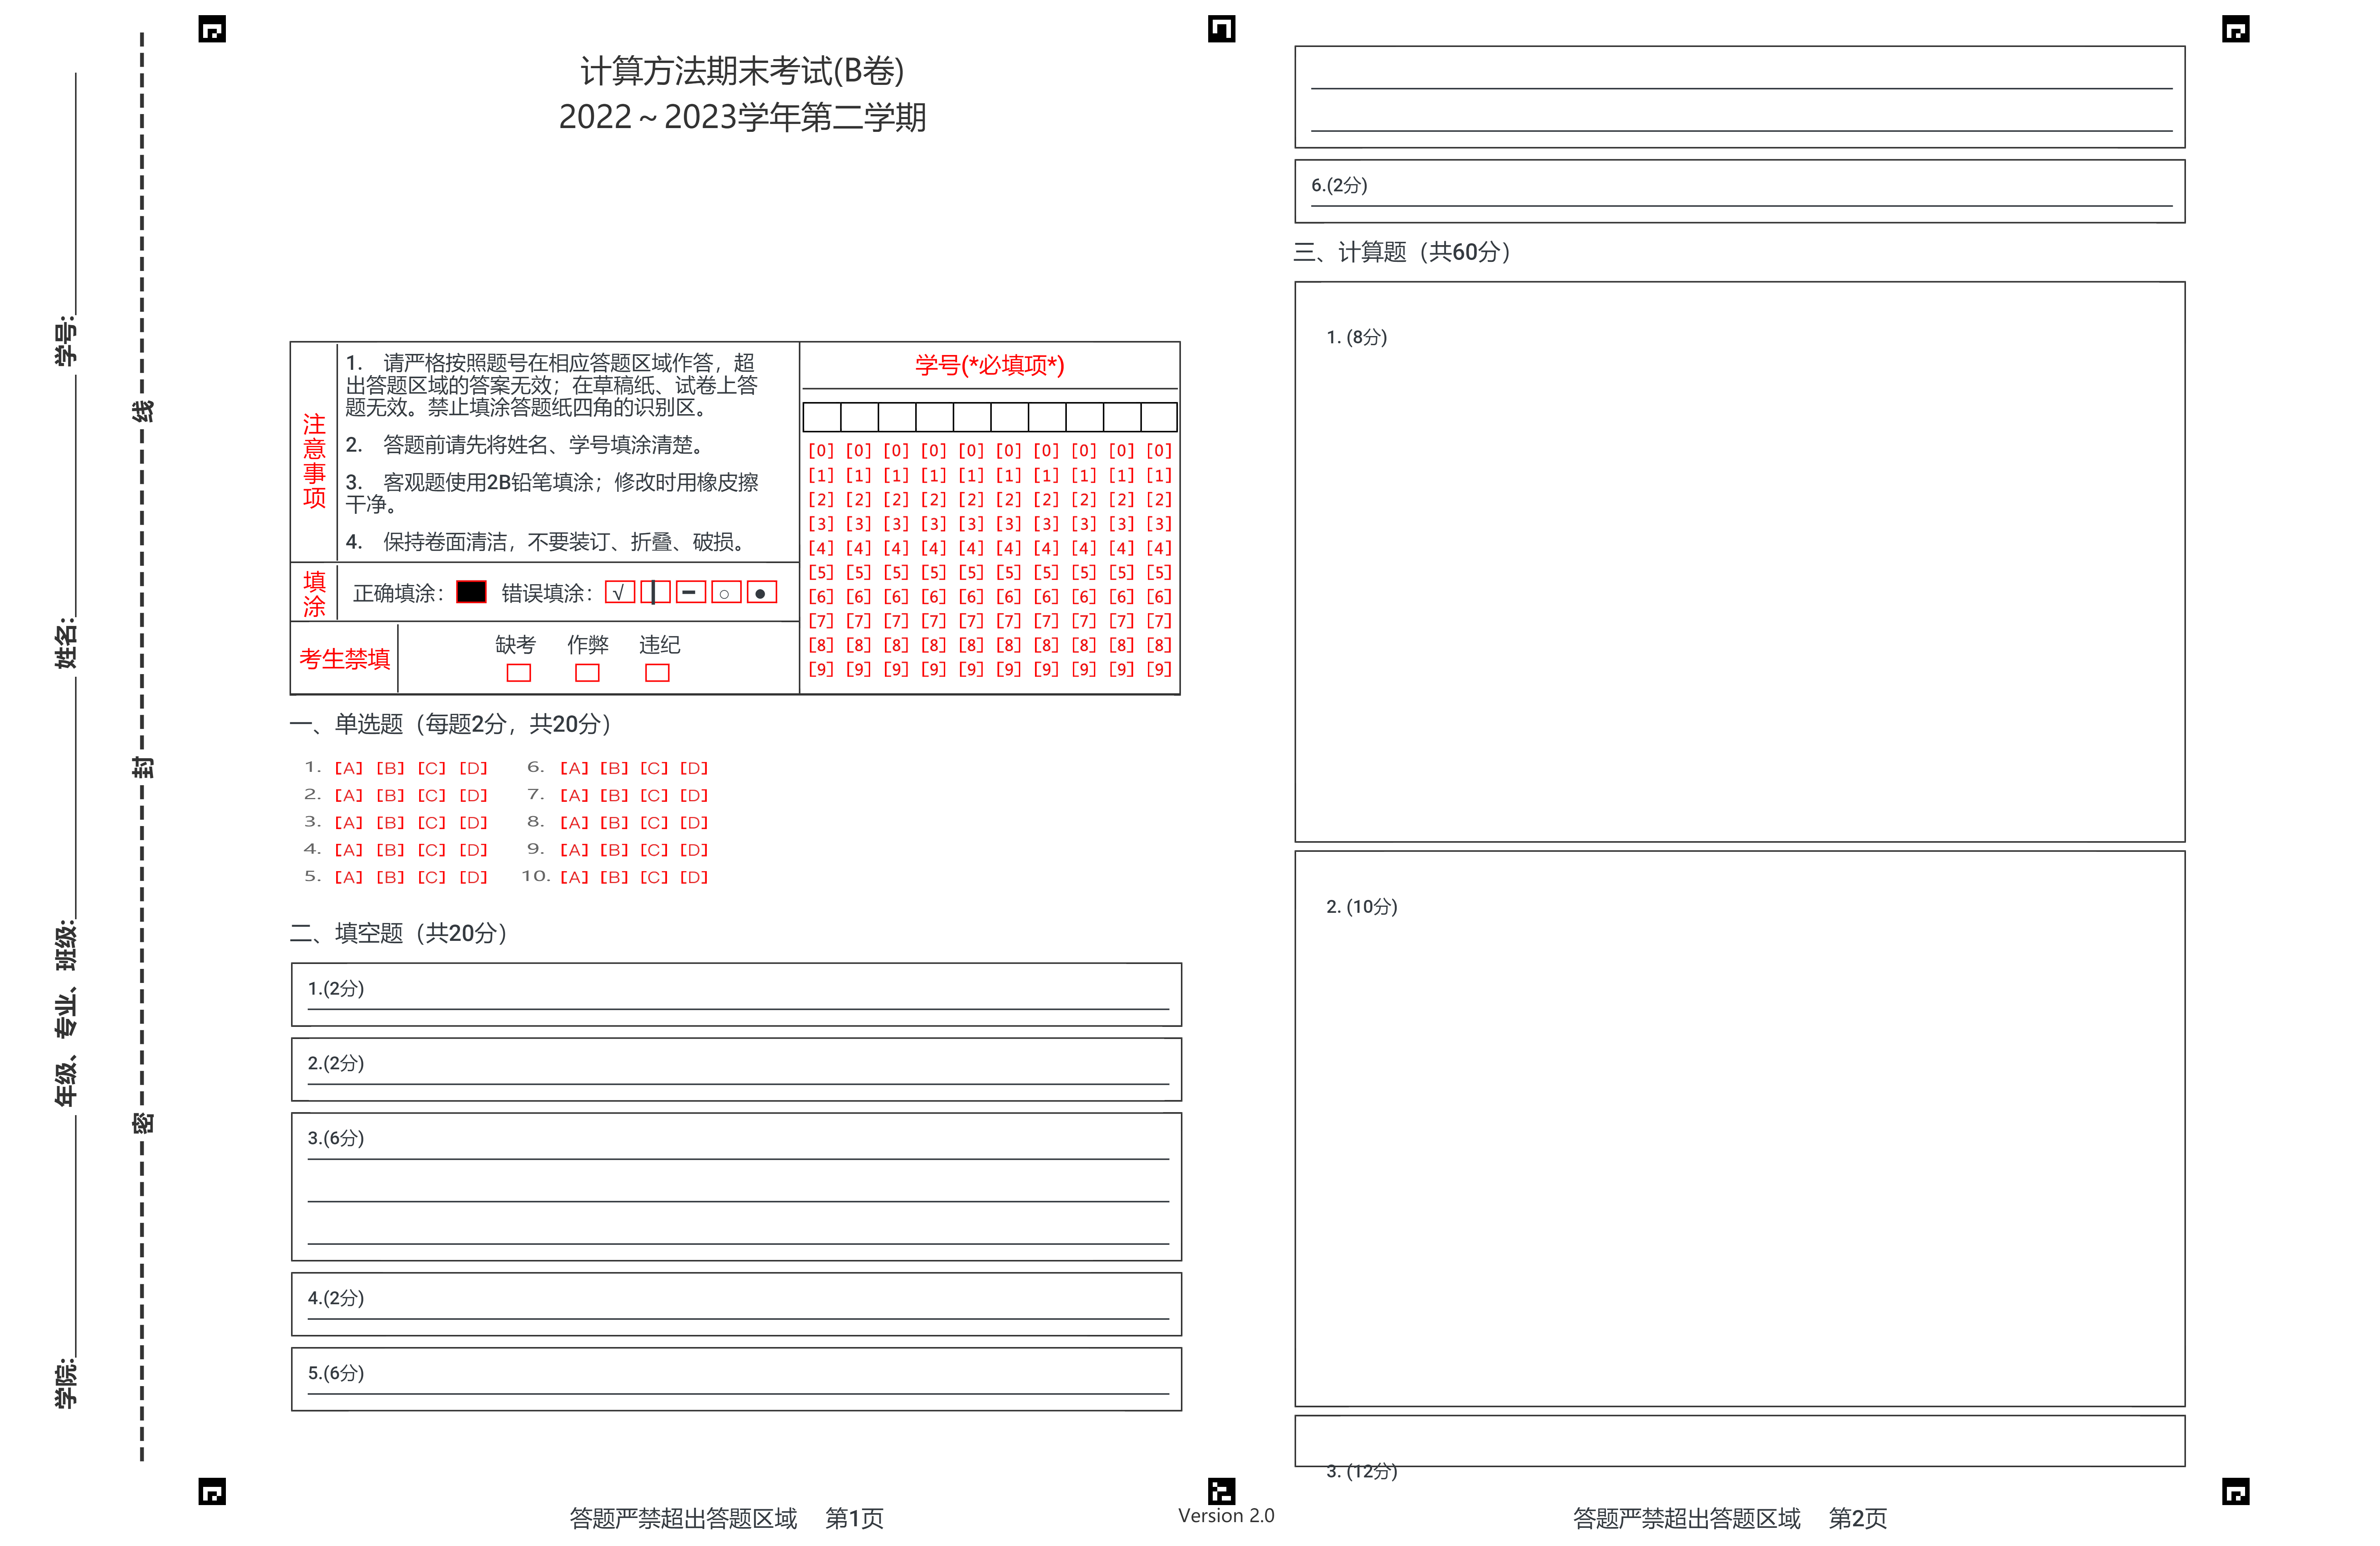Click the top-center alignment marker
Viewport: 2380px width, 1546px height.
click(x=1221, y=29)
